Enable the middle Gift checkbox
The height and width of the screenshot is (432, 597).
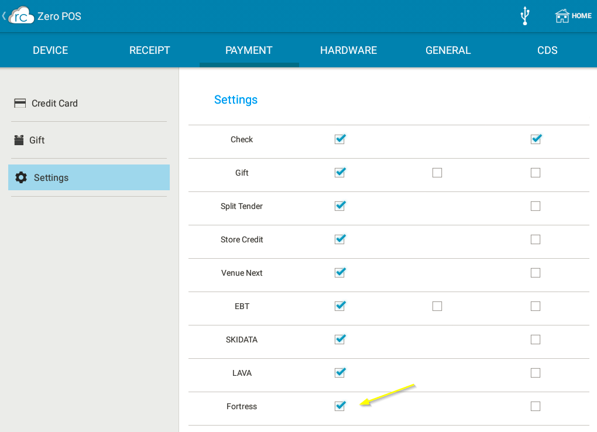(x=437, y=173)
